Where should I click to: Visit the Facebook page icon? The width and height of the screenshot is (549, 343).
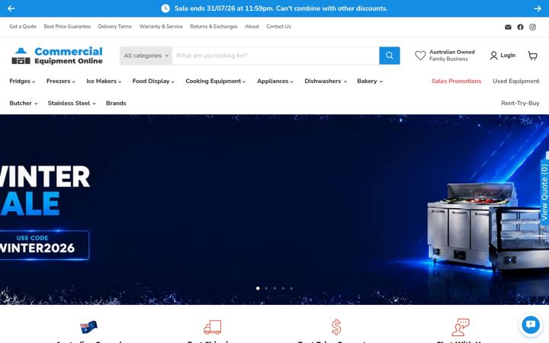(520, 27)
